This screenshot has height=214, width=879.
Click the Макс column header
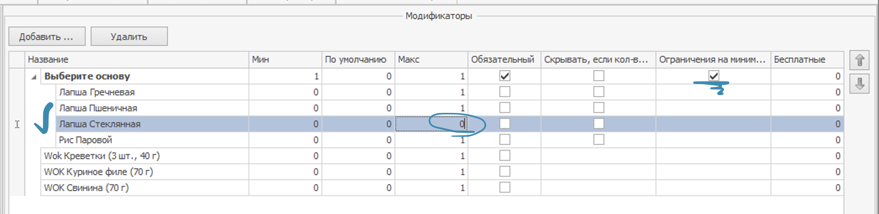pos(431,60)
